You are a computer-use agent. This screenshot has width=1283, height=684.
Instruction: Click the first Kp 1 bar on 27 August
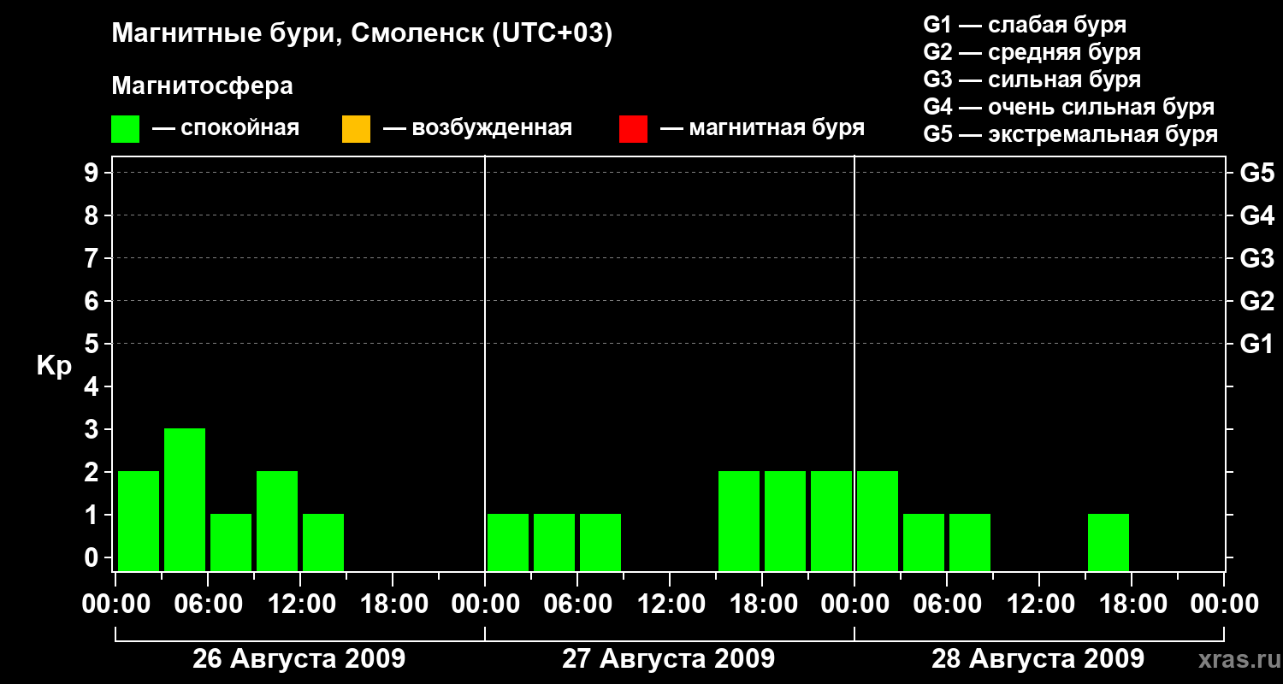[x=508, y=542]
